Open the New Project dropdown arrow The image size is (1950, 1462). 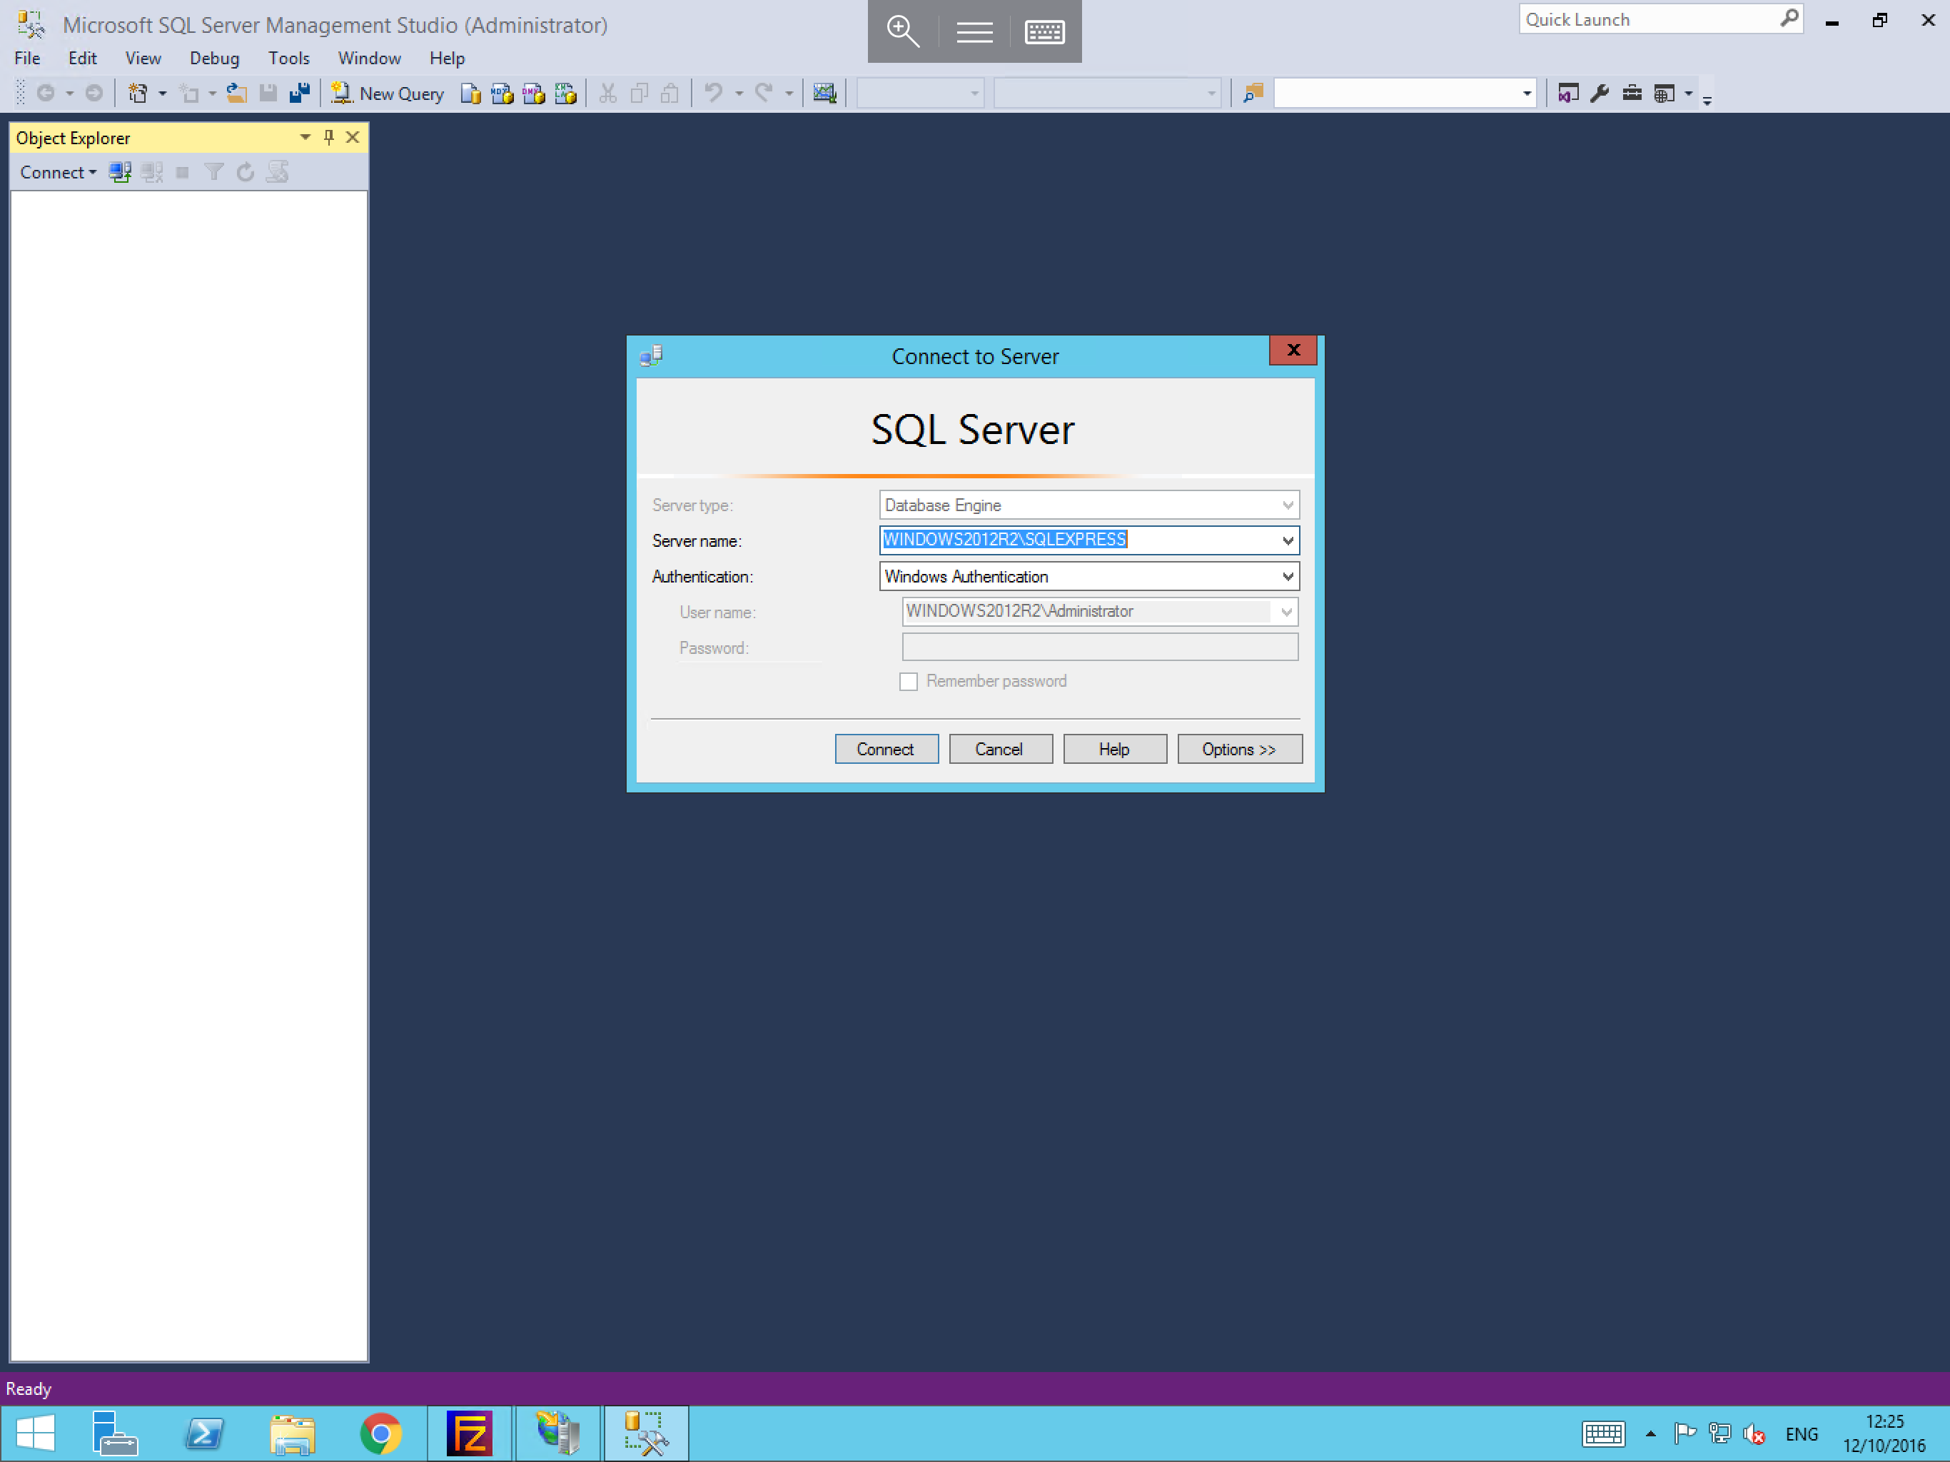pos(162,94)
